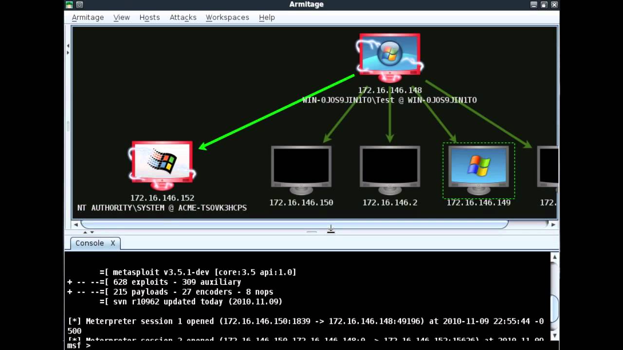Viewport: 623px width, 350px height.
Task: Open the Armitage menu
Action: [88, 17]
